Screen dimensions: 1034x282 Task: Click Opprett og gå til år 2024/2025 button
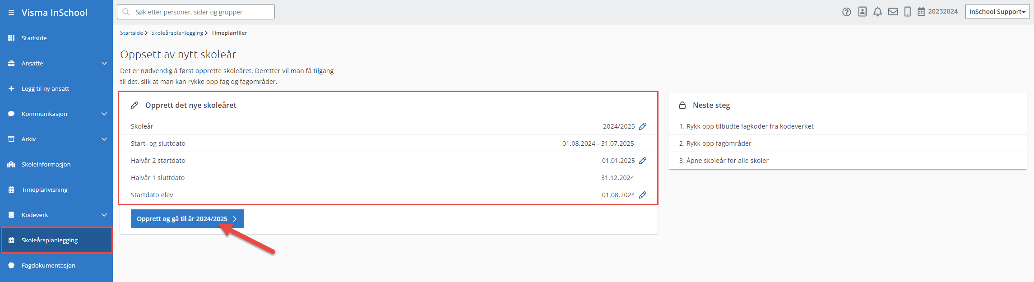point(187,219)
